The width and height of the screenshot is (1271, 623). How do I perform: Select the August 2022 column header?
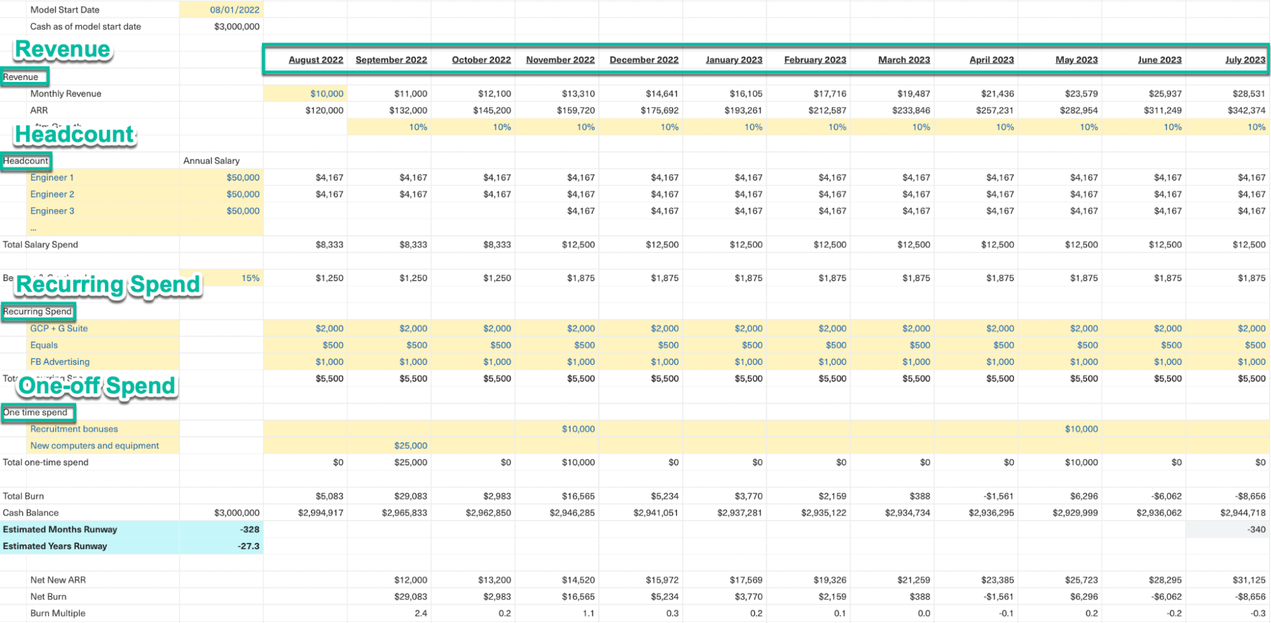316,60
